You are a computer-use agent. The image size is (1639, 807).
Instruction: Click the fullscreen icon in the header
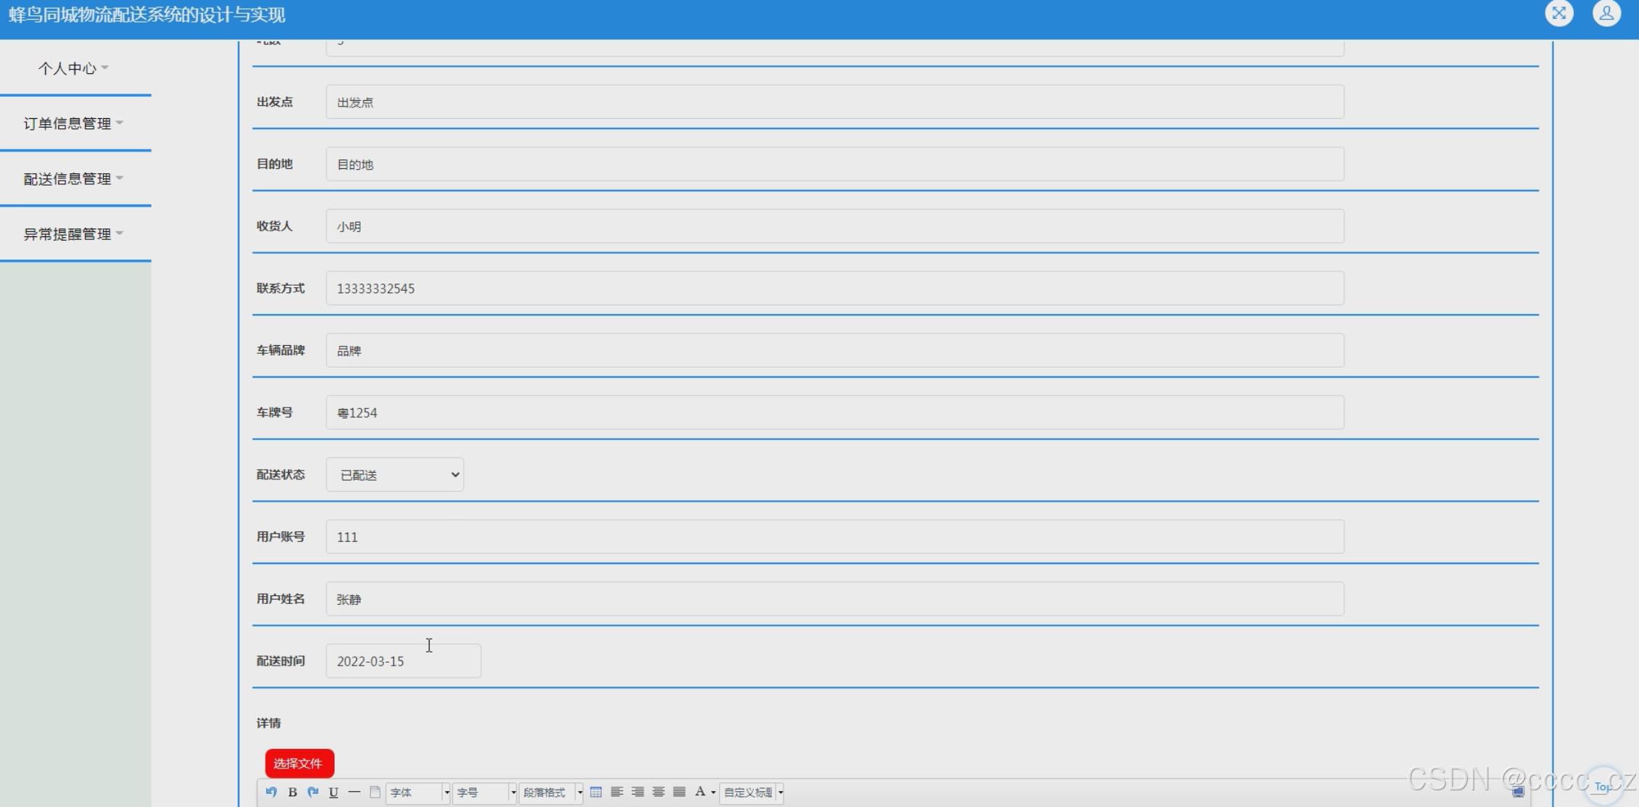coord(1558,13)
